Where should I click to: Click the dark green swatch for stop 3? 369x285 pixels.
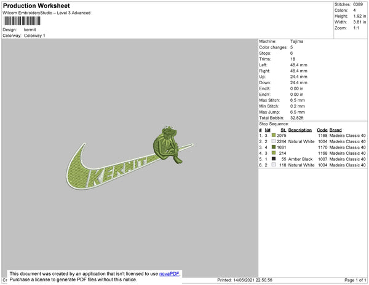coord(274,147)
